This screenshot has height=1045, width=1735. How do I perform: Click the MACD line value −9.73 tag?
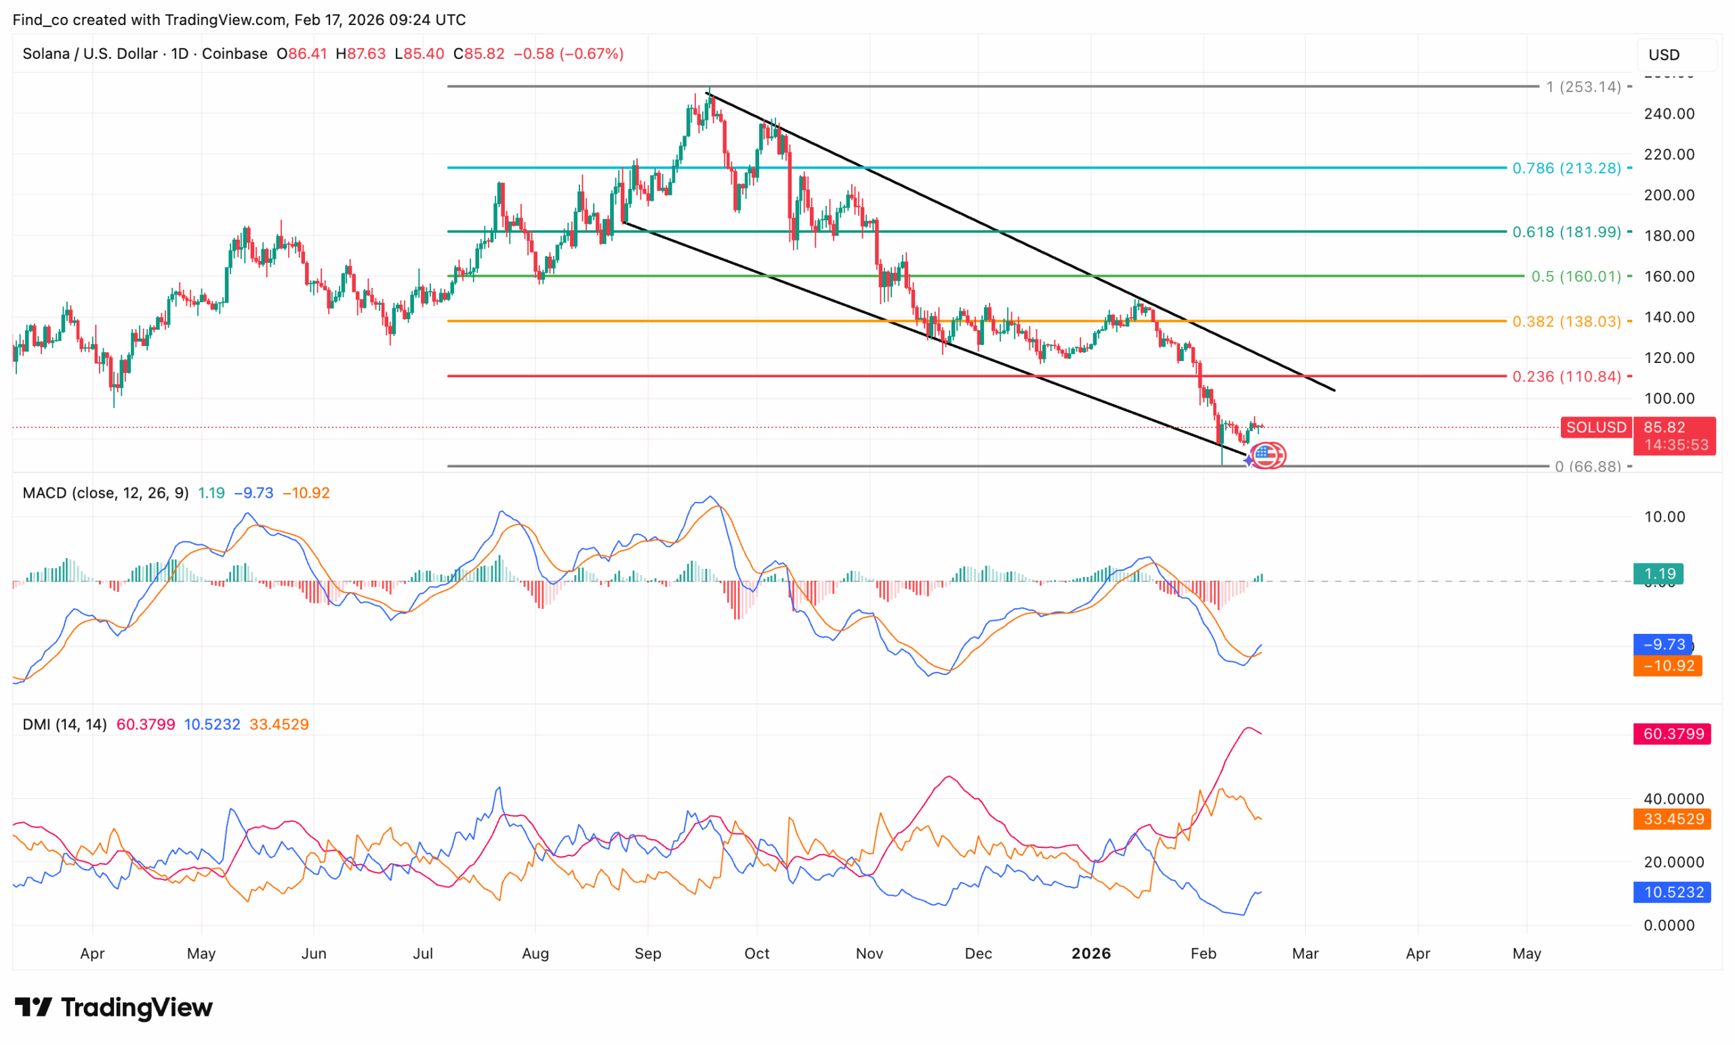1662,644
